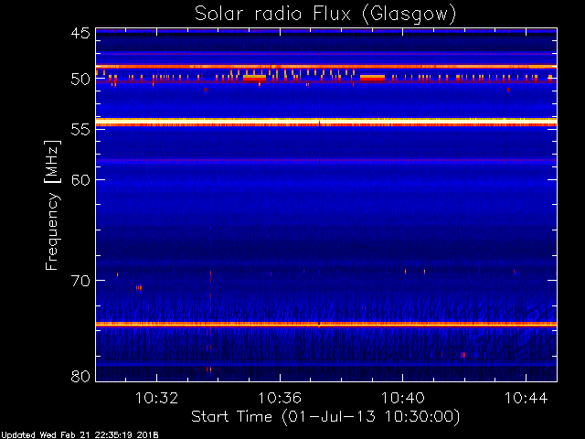The height and width of the screenshot is (439, 585).
Task: Click the 50 frequency tick label
Action: click(80, 80)
